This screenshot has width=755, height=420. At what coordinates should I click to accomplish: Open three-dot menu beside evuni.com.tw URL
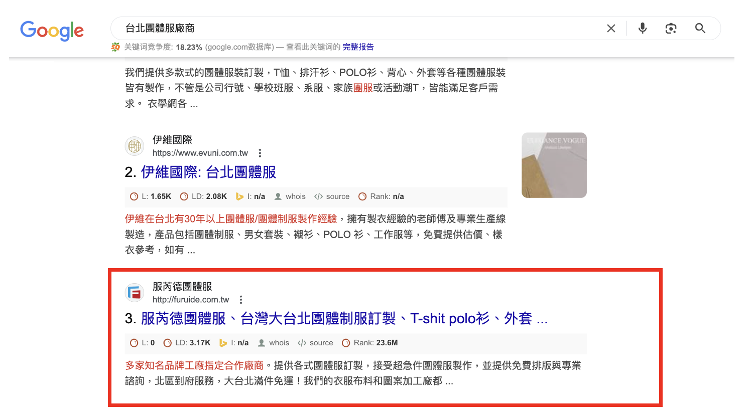pyautogui.click(x=260, y=153)
